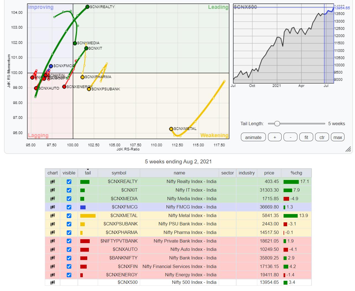
Task: Open chart icon for $CNXREALTY row
Action: (x=53, y=182)
